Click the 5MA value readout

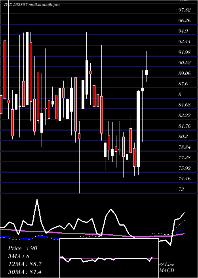tap(19, 256)
